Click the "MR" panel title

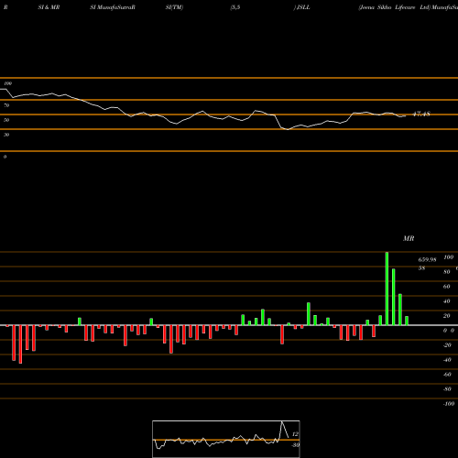[x=409, y=238]
